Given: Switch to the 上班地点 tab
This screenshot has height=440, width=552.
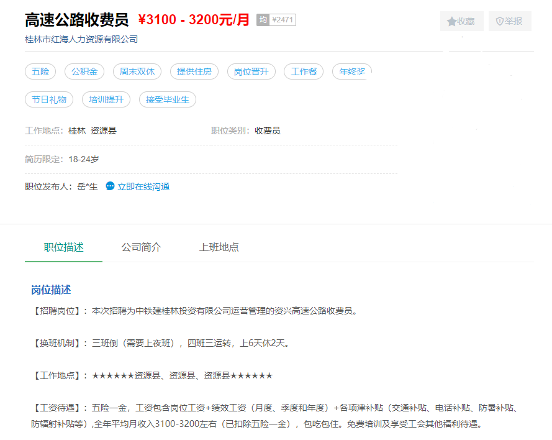Looking at the screenshot, I should coord(219,247).
